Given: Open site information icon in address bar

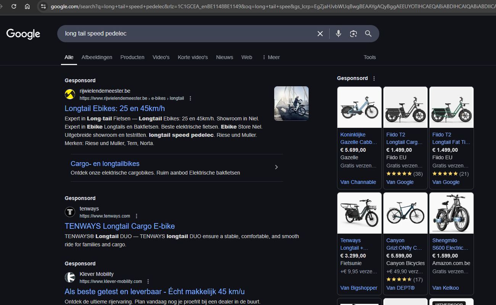Looking at the screenshot, I should [43, 6].
